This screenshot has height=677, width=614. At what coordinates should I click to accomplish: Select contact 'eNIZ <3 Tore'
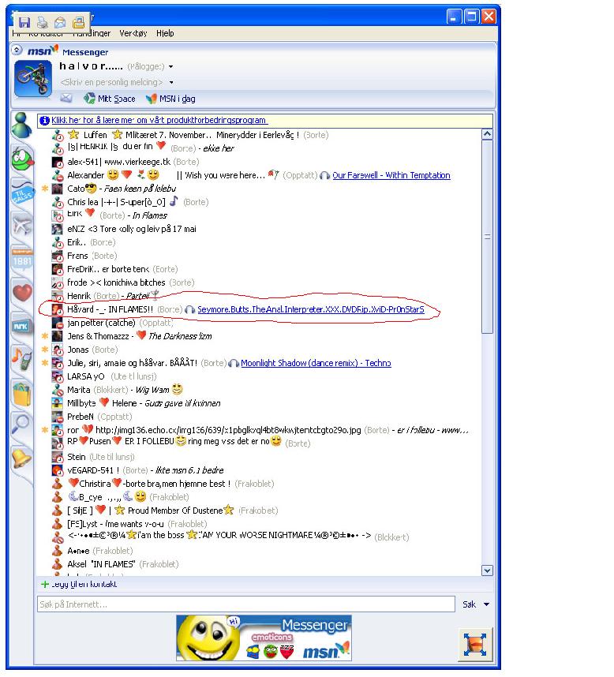tap(124, 229)
